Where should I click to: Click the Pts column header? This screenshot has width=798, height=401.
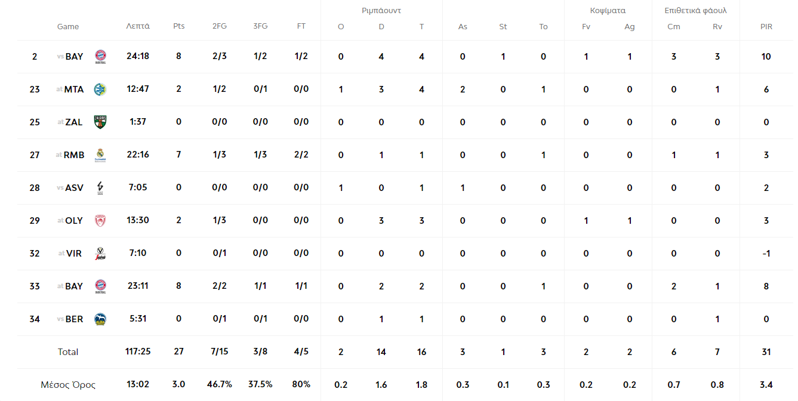point(179,26)
